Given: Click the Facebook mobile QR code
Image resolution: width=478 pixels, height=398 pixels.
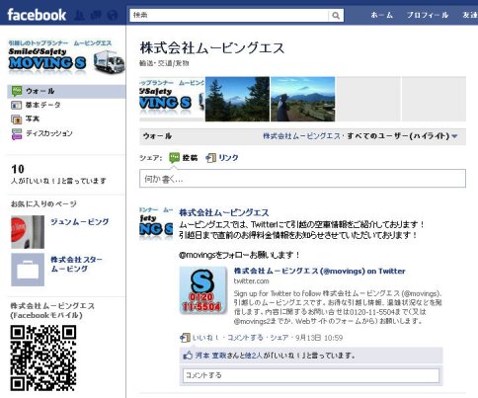Looking at the screenshot, I should pos(43,358).
